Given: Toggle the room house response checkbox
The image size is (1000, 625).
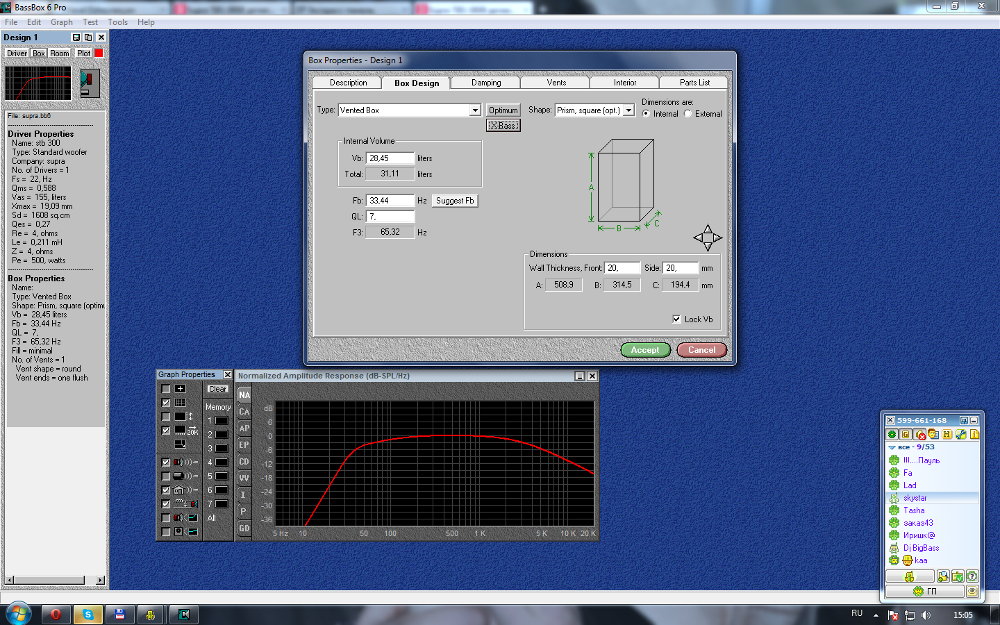Looking at the screenshot, I should click(166, 490).
